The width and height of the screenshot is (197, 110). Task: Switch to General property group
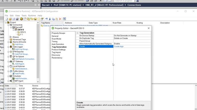pyautogui.click(x=55, y=36)
